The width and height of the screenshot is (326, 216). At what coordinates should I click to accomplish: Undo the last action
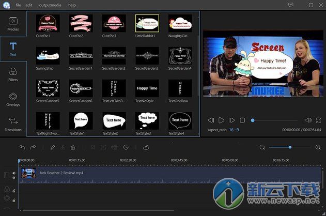(22, 147)
